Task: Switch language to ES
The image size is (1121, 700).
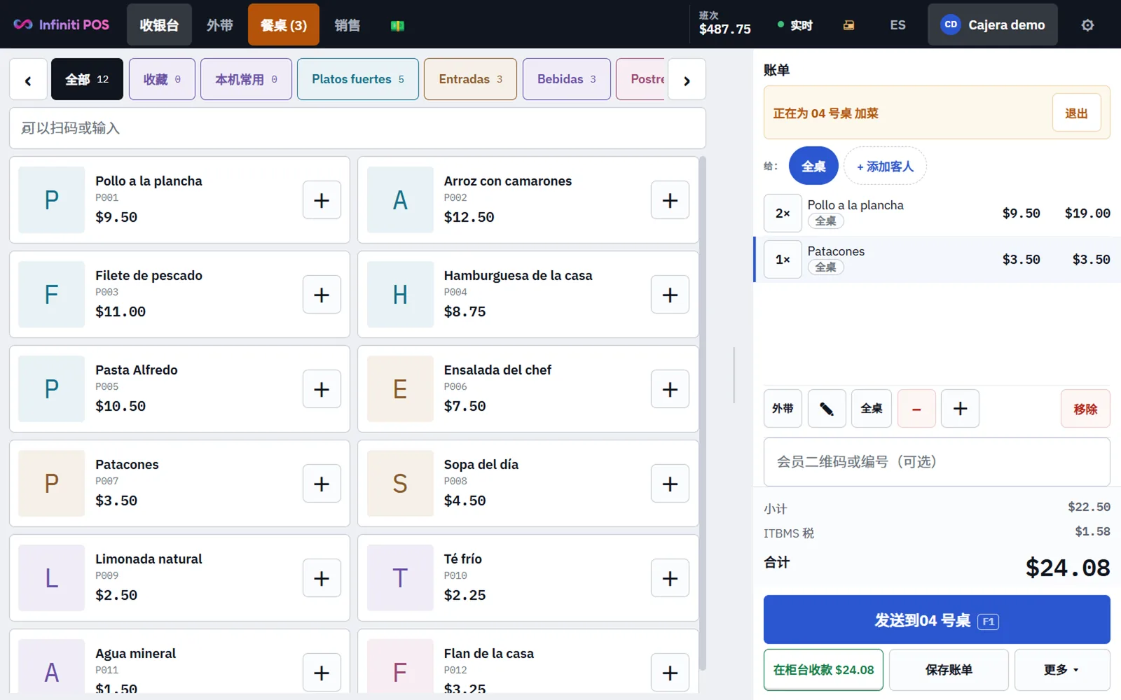Action: point(898,25)
